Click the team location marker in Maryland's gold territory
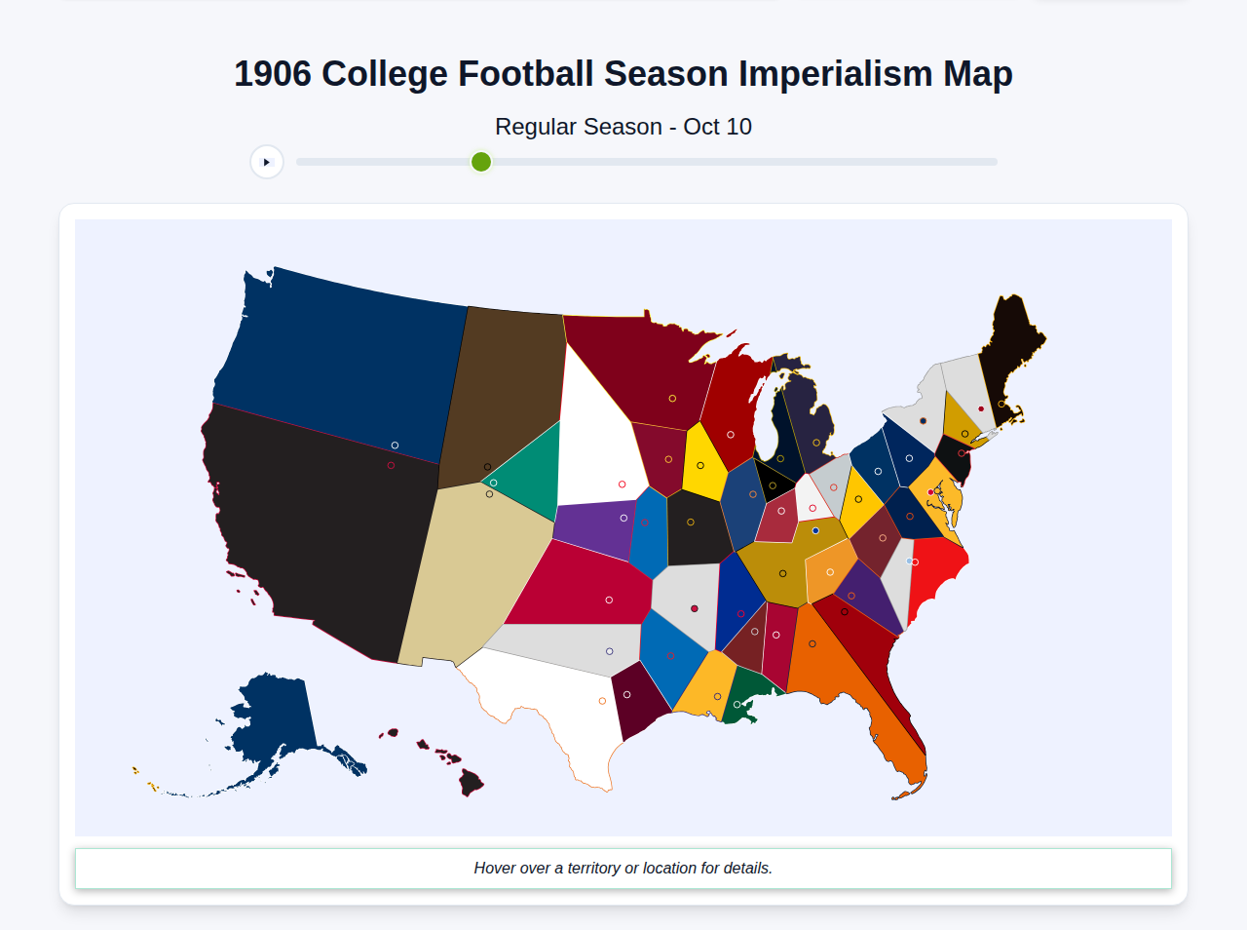Screen dimensions: 1247x930 point(930,491)
